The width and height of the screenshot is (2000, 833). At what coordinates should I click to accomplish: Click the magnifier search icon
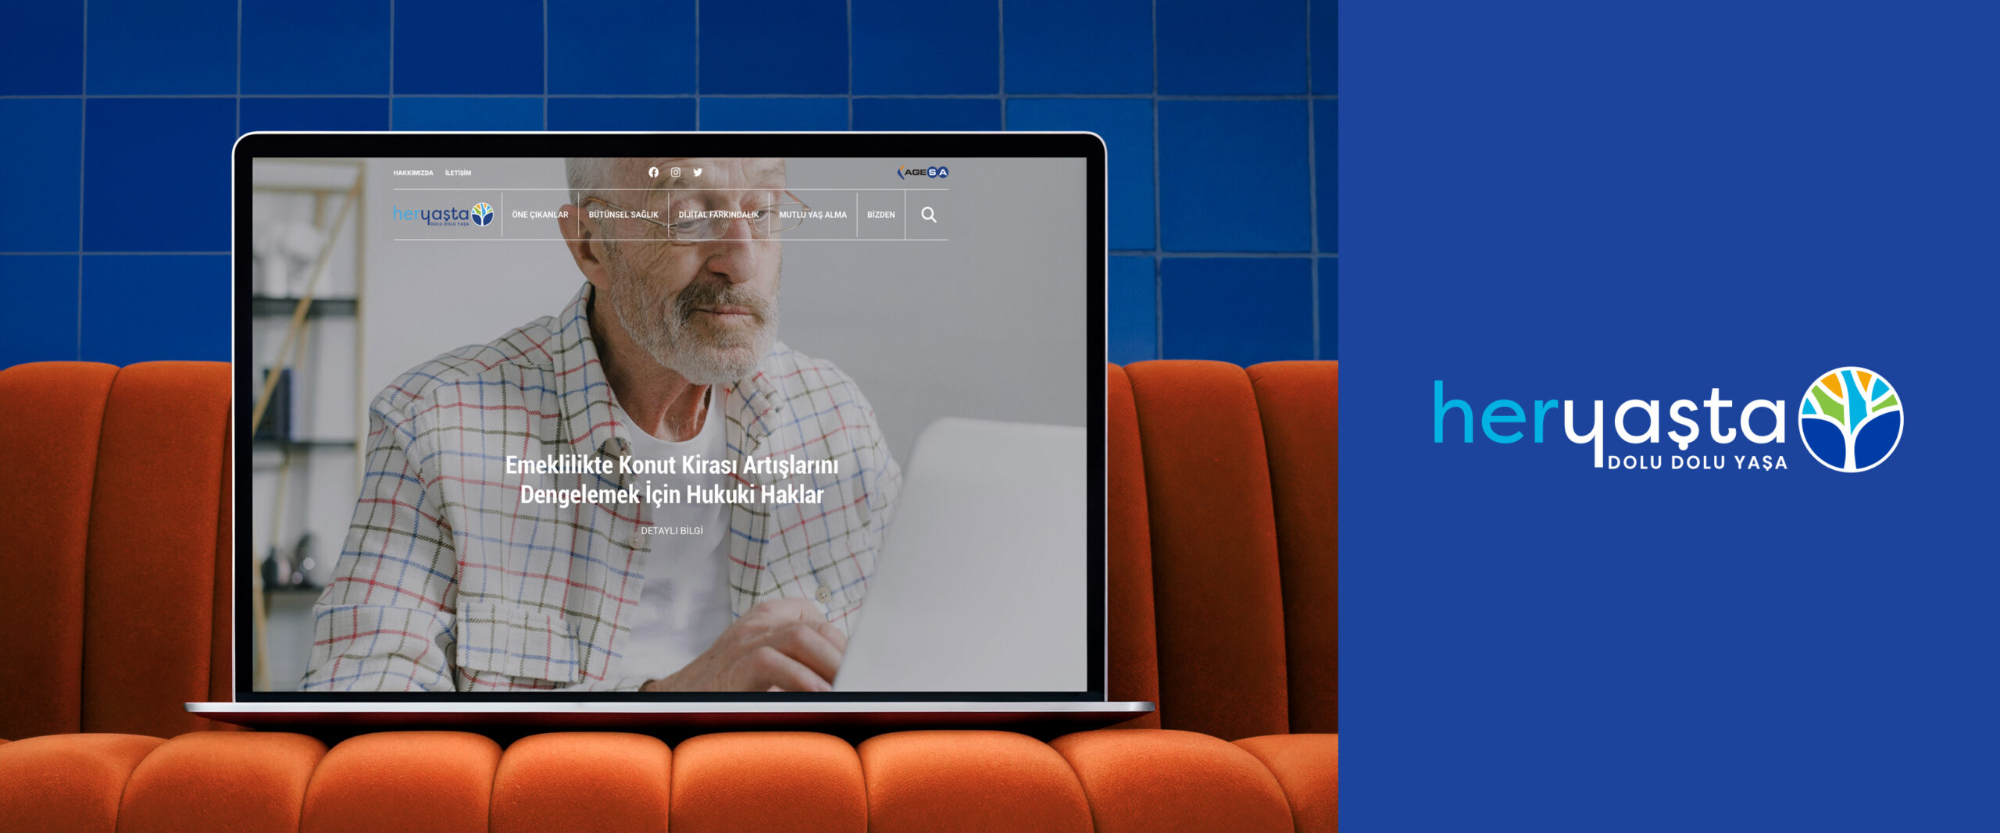coord(928,215)
